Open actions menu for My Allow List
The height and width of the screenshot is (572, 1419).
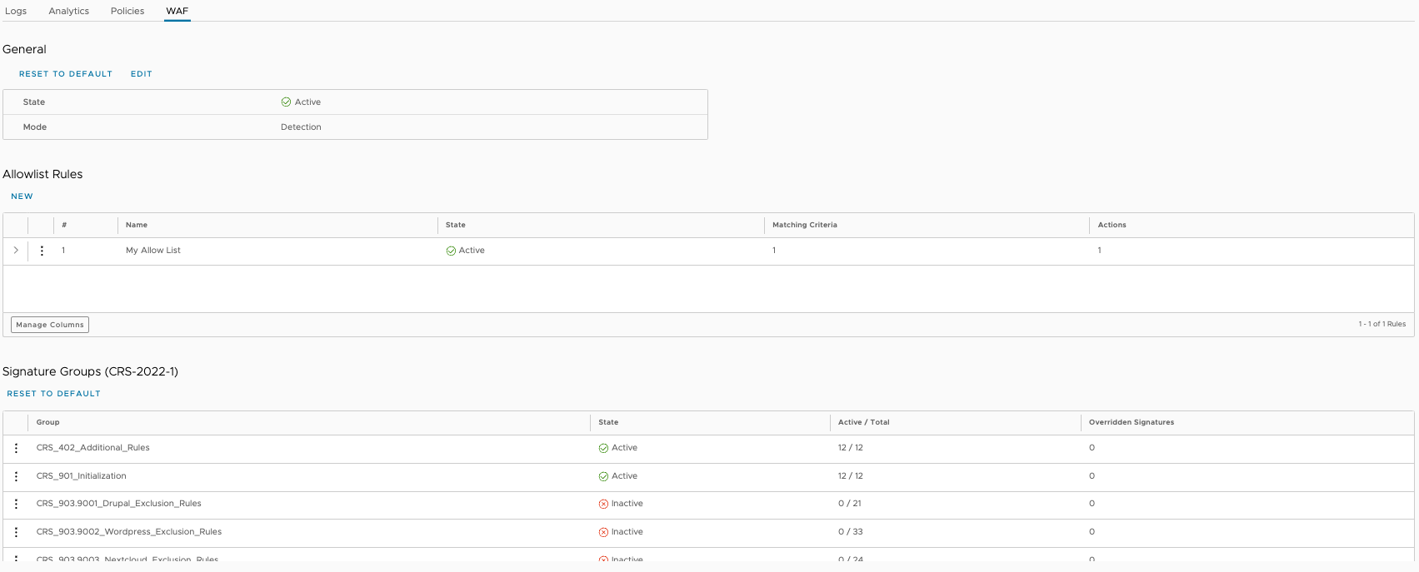(x=42, y=251)
